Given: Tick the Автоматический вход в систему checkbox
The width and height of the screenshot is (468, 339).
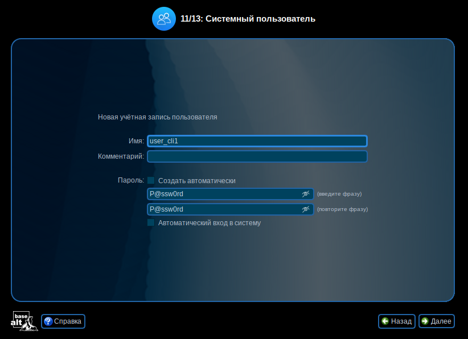Looking at the screenshot, I should pyautogui.click(x=151, y=223).
